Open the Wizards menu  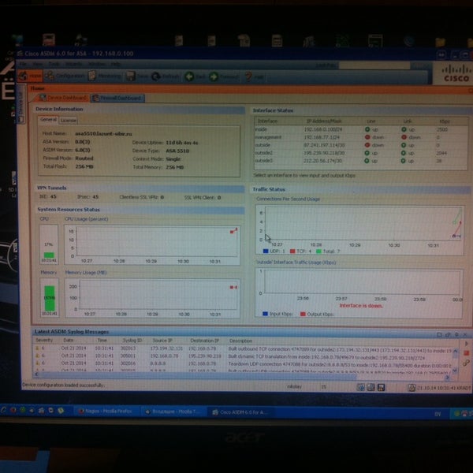click(74, 64)
